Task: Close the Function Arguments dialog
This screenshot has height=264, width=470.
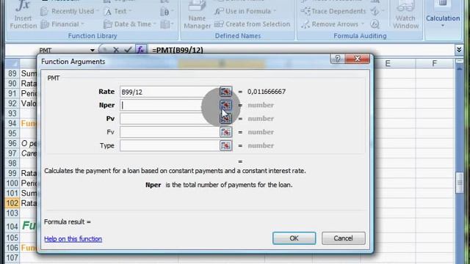Action: coord(358,59)
